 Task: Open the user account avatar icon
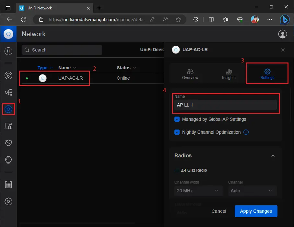pos(283,34)
